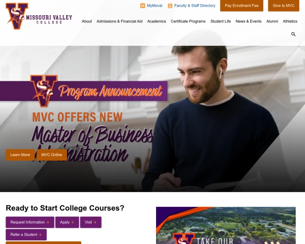Click the arrow on the Apply button

point(72,222)
